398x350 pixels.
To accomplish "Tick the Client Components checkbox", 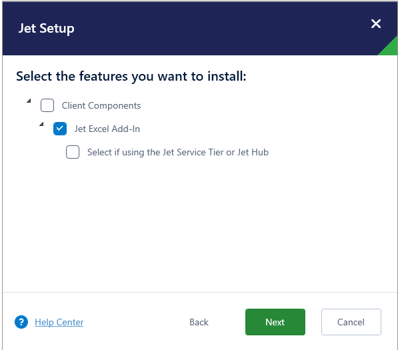I will point(47,105).
